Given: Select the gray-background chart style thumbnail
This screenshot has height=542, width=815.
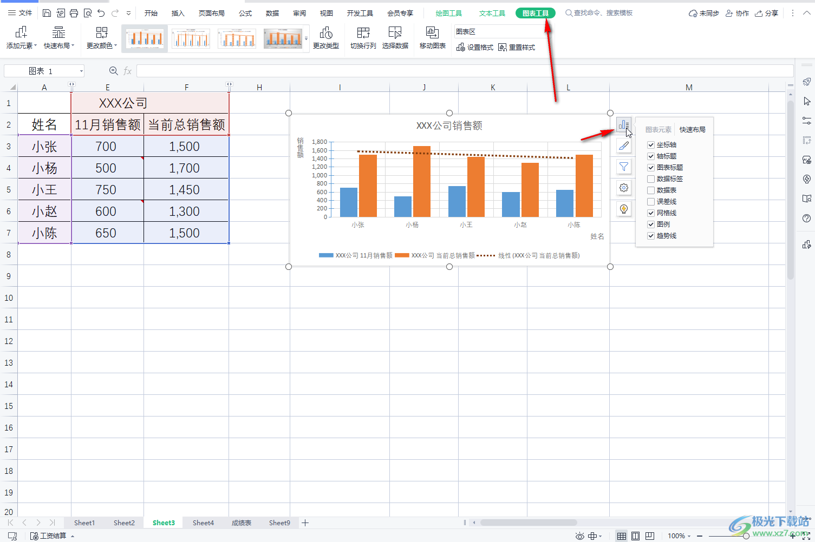Looking at the screenshot, I should (283, 38).
